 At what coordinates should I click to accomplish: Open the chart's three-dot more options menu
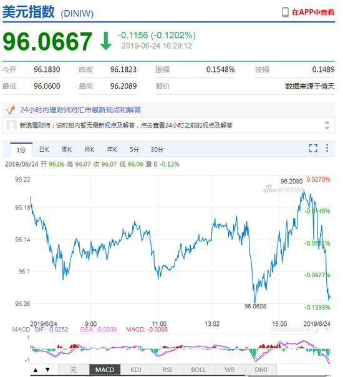pyautogui.click(x=327, y=148)
